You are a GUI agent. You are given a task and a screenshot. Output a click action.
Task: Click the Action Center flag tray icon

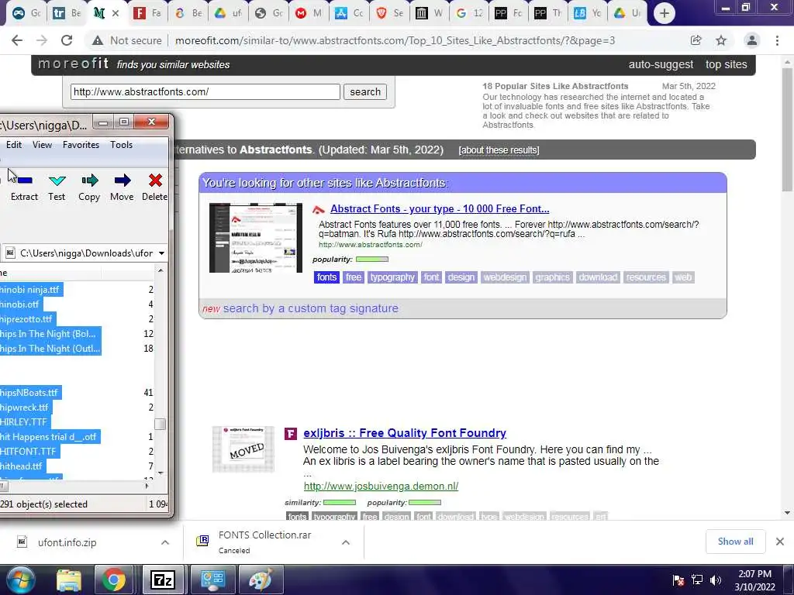click(678, 580)
